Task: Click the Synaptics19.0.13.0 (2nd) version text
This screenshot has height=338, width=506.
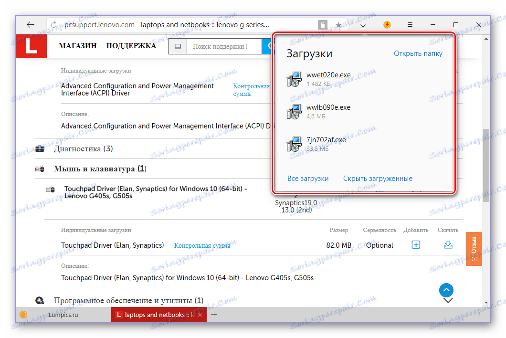Action: 295,206
